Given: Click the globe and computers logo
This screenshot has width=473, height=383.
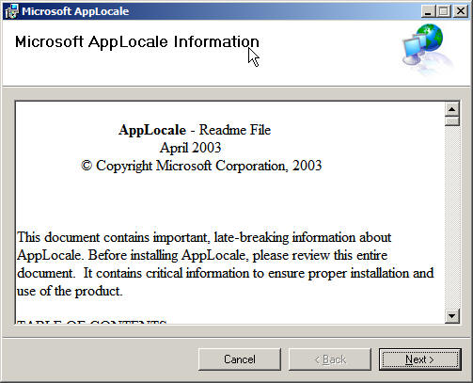Looking at the screenshot, I should [427, 48].
